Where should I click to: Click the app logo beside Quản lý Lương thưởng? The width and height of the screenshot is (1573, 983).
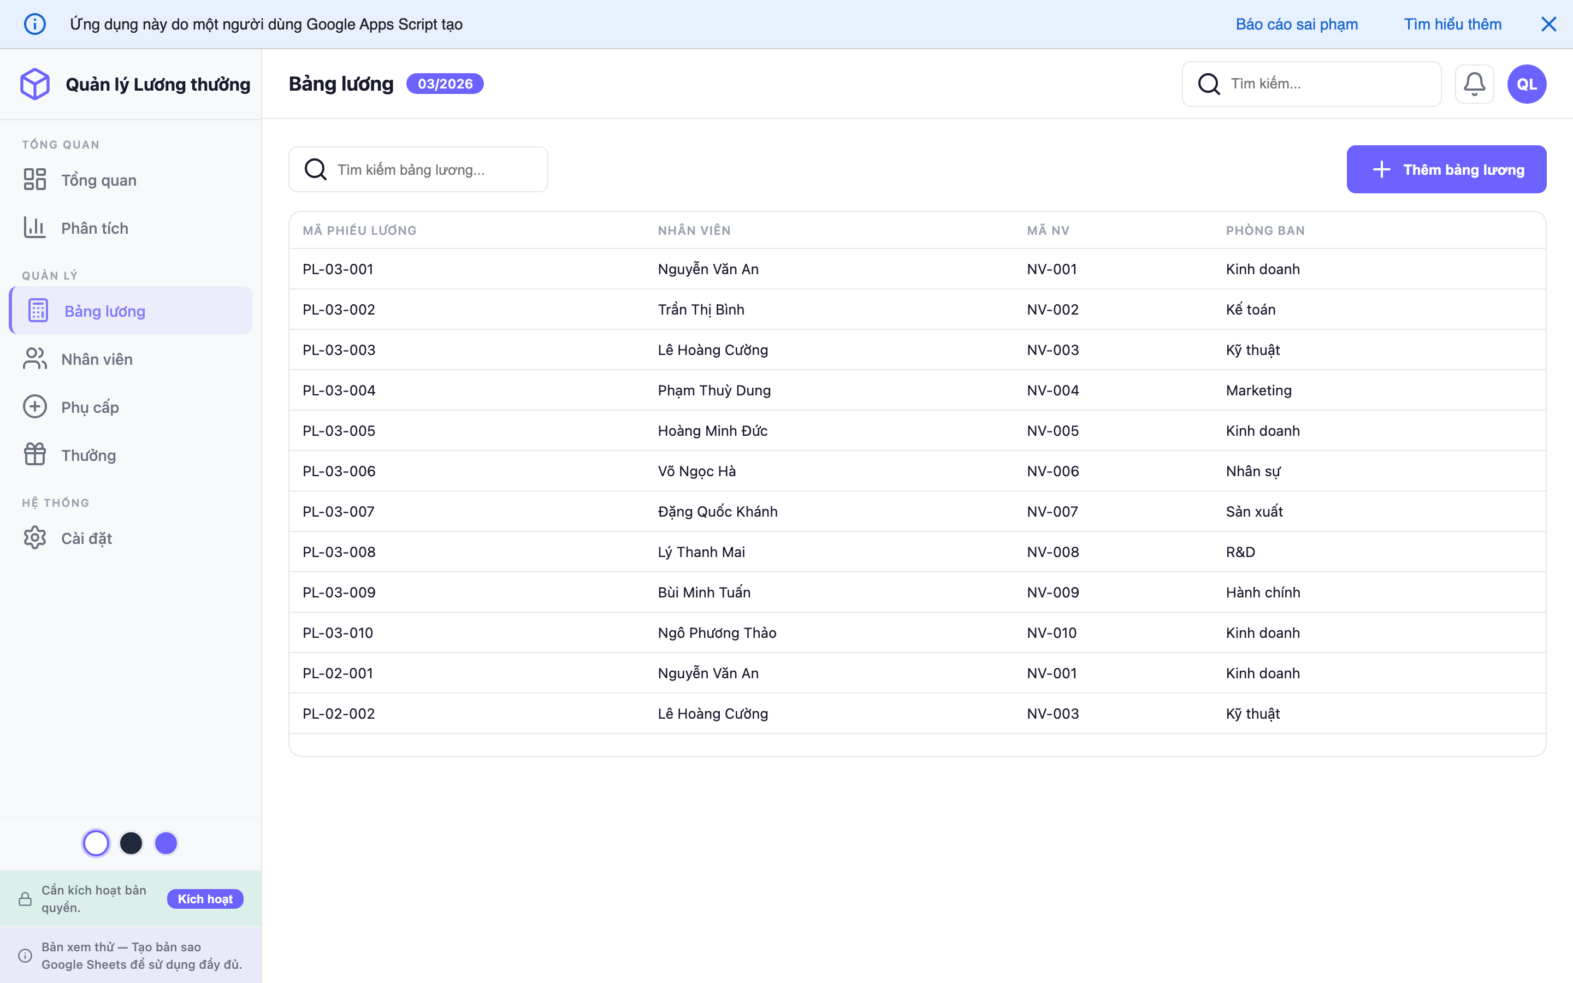coord(35,83)
